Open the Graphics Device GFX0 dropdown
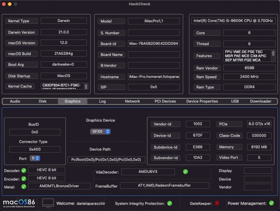The image size is (280, 211). 100,132
